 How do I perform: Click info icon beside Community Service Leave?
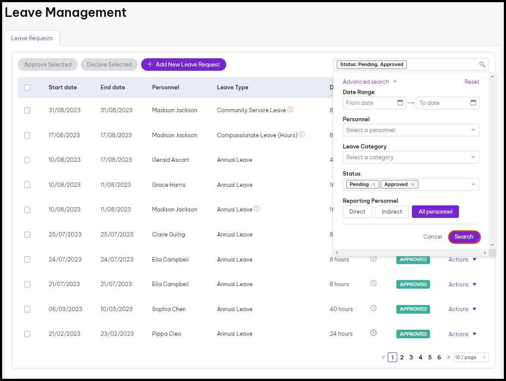coord(291,110)
